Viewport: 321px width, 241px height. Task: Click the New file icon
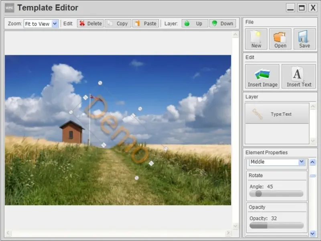coord(256,39)
